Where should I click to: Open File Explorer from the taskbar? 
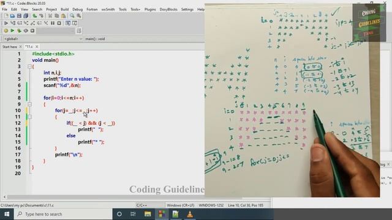coord(148,214)
